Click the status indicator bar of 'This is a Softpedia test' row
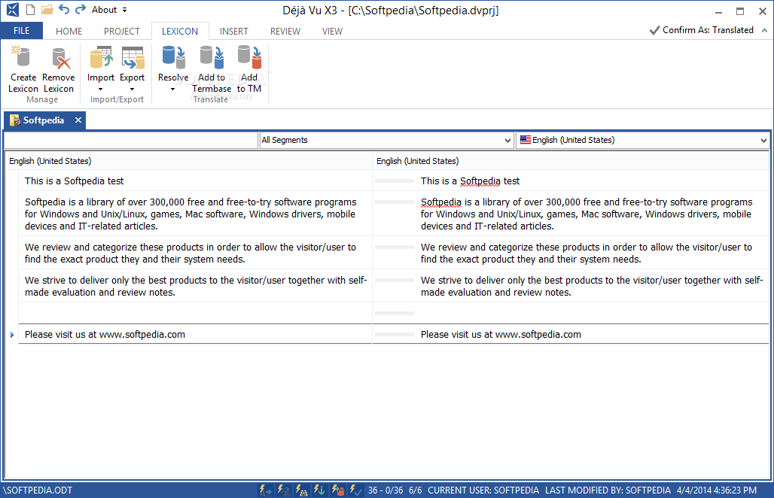This screenshot has width=774, height=498. point(395,181)
